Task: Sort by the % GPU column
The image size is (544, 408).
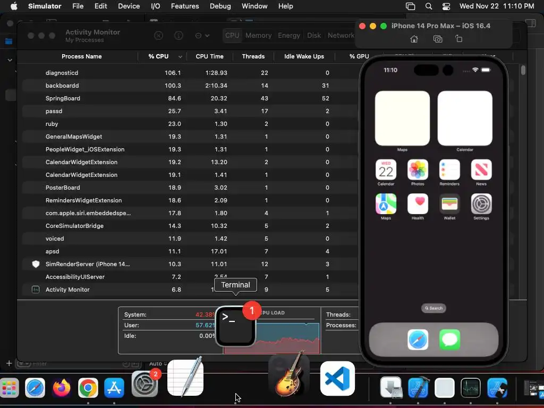Action: point(359,56)
